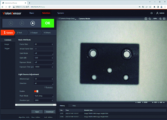The width and height of the screenshot is (167, 120).
Task: Adjust the Frame Rate stepper arrows
Action: click(52, 44)
